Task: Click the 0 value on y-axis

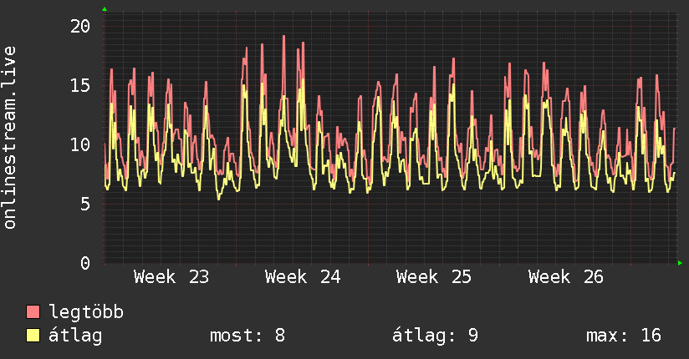Action: pos(85,263)
